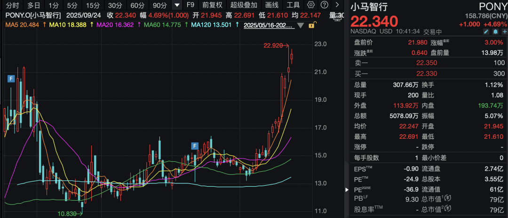Click the large 22.340 last price

click(374, 21)
